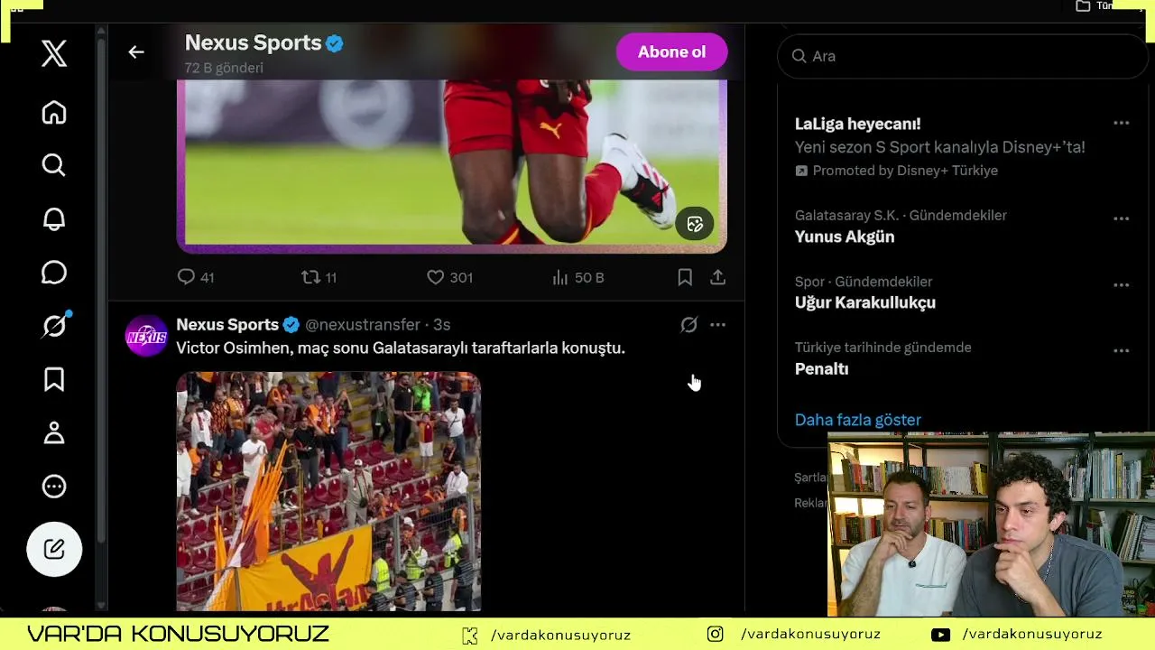
Task: Open the footballer legs photo at top
Action: [x=451, y=165]
